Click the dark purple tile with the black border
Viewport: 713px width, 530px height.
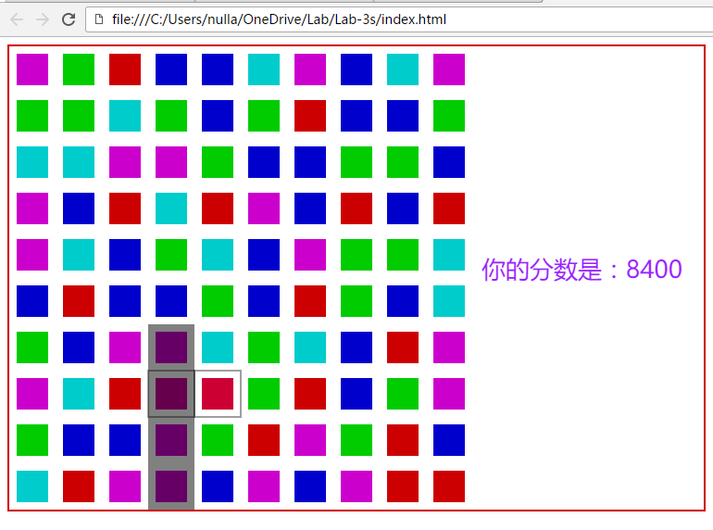(171, 394)
